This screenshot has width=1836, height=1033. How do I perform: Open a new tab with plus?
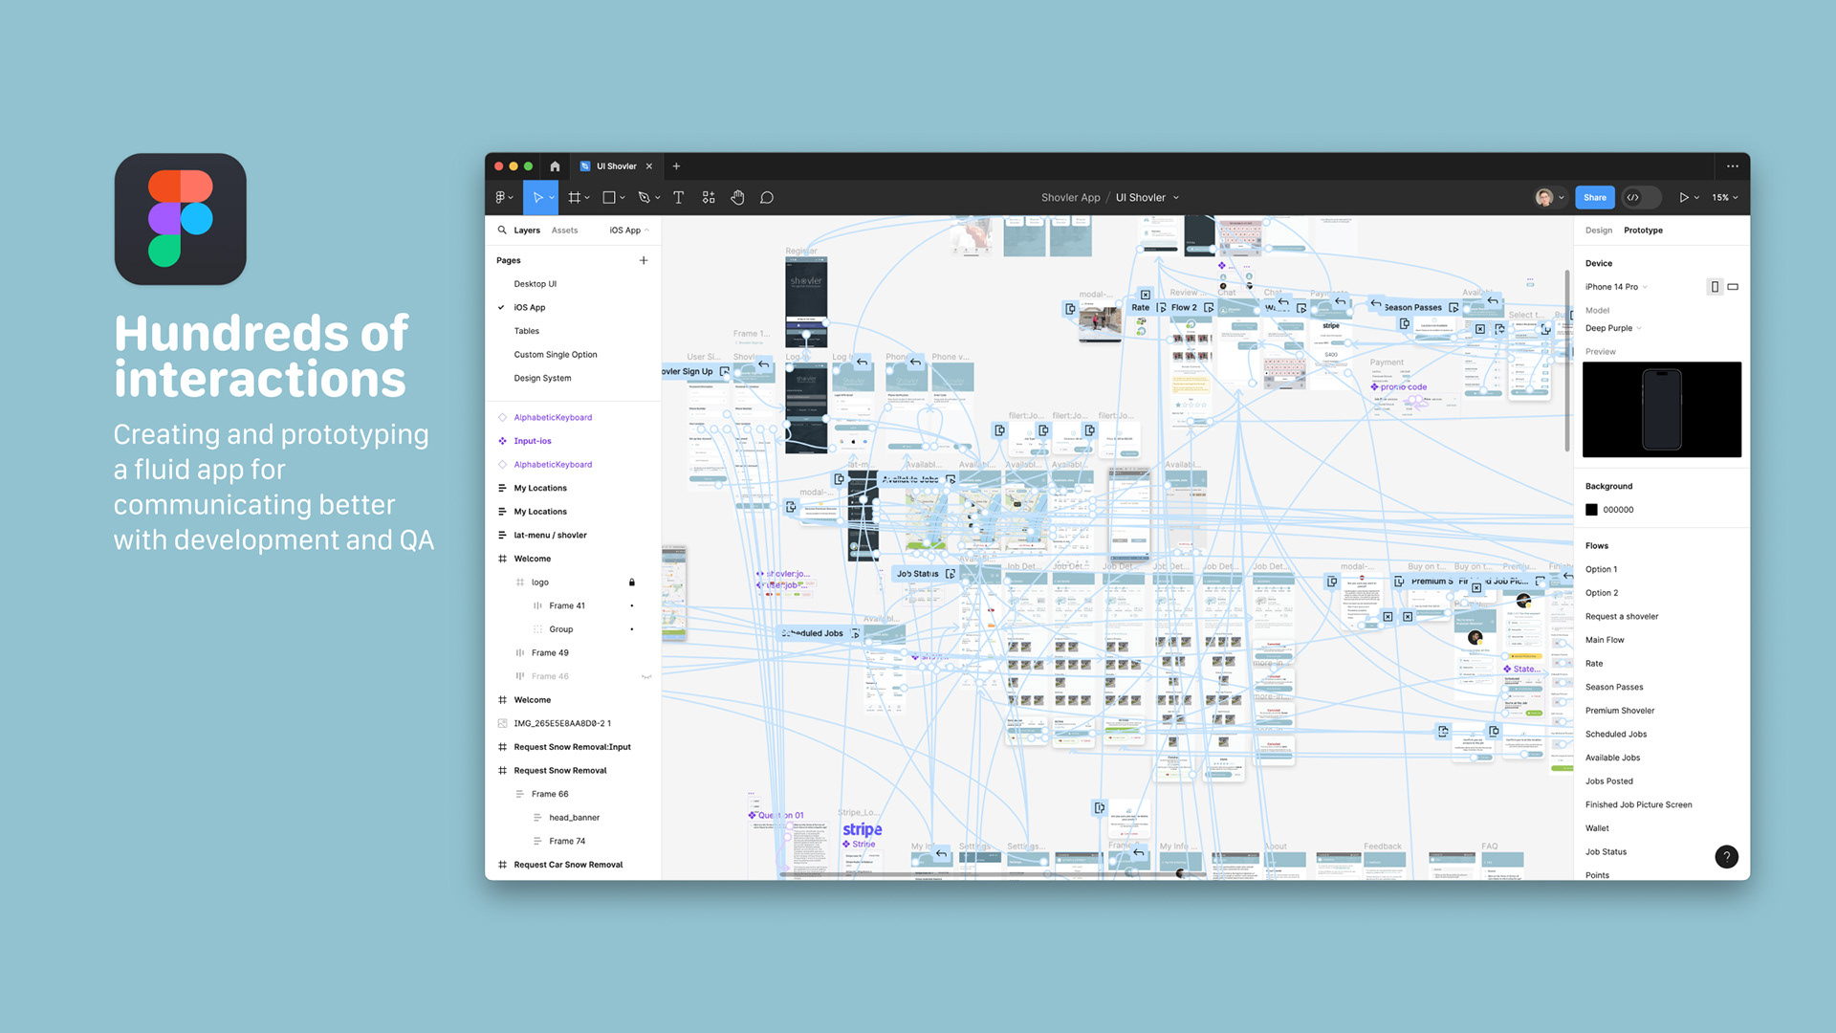coord(676,166)
